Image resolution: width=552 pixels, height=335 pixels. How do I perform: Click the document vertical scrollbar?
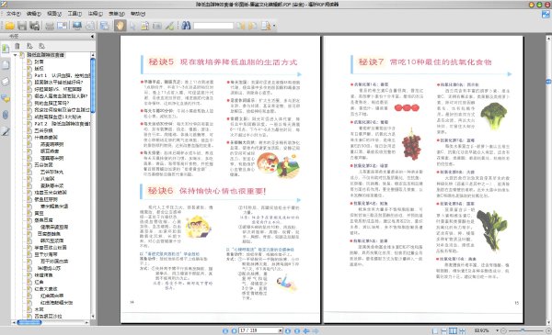pos(548,82)
